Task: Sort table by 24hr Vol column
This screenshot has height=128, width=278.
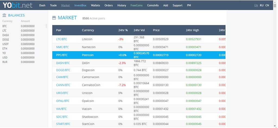Action: [139, 30]
